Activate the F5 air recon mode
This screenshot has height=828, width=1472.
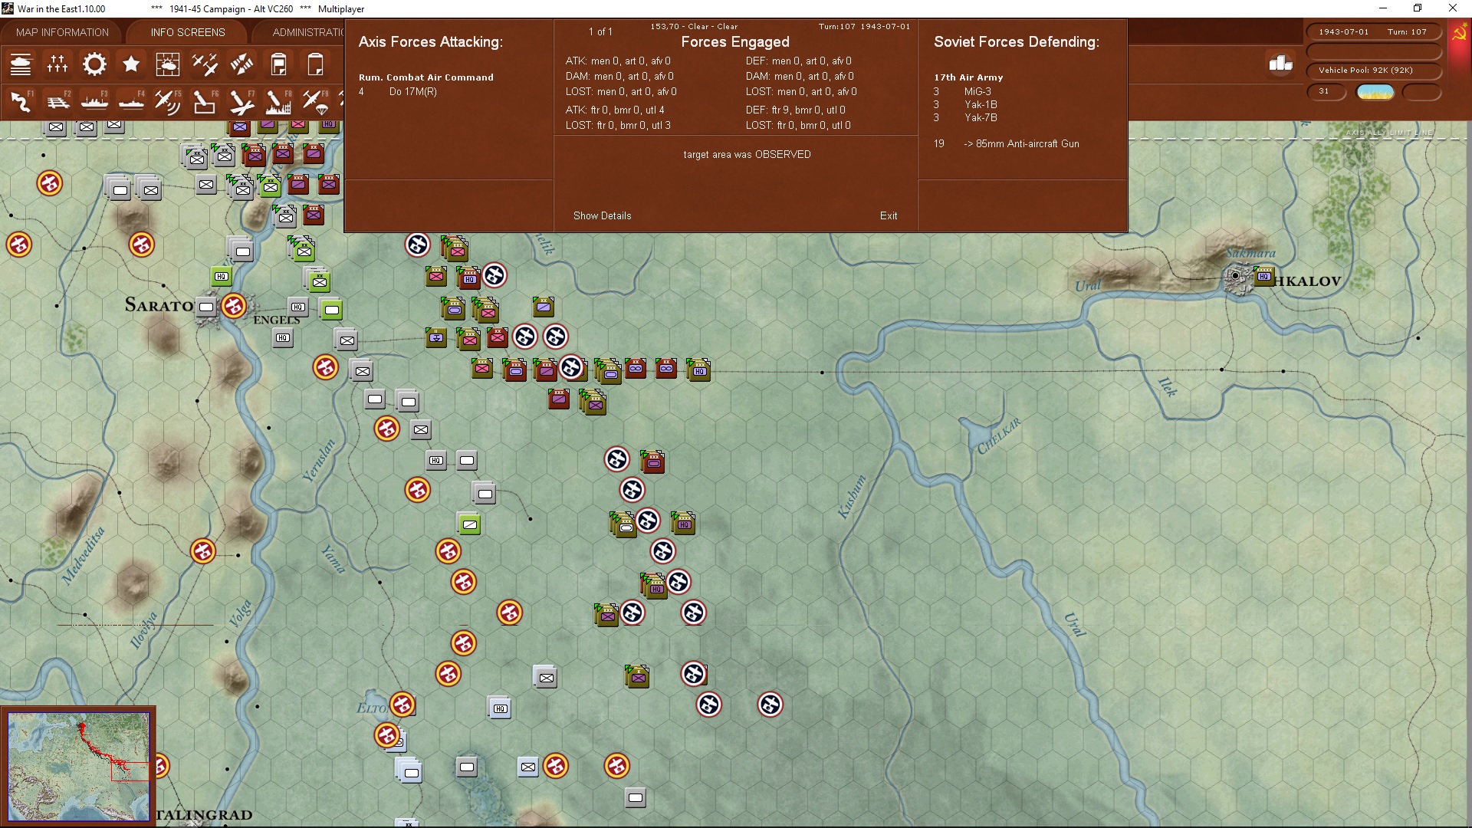(168, 101)
